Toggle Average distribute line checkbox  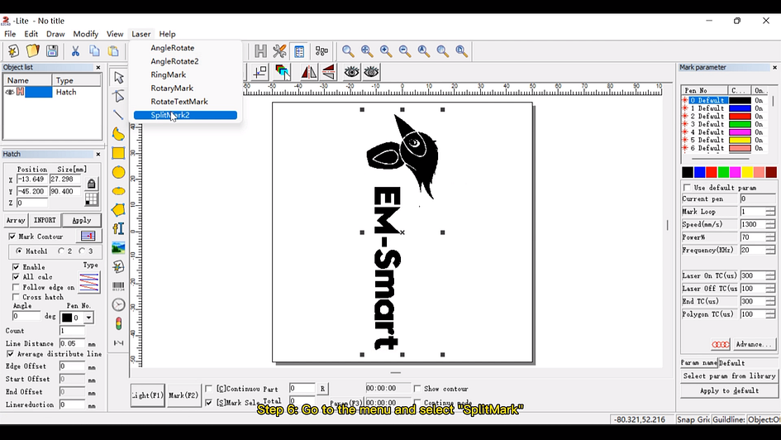[x=11, y=354]
